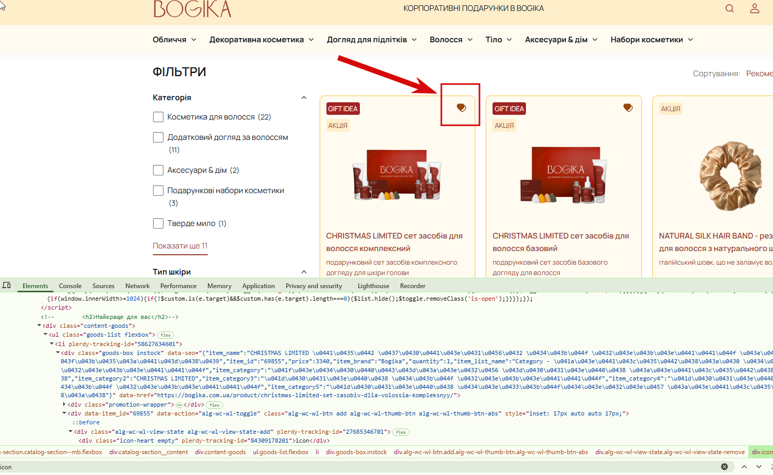Image resolution: width=773 pixels, height=475 pixels.
Task: Open the Тіло dropdown menu
Action: pyautogui.click(x=499, y=40)
